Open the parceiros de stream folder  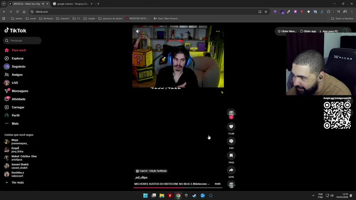coord(110,19)
